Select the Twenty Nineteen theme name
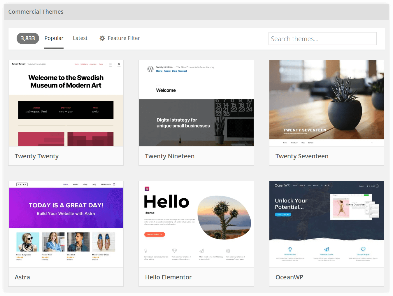Viewport: 393px width, 296px height. [x=170, y=156]
